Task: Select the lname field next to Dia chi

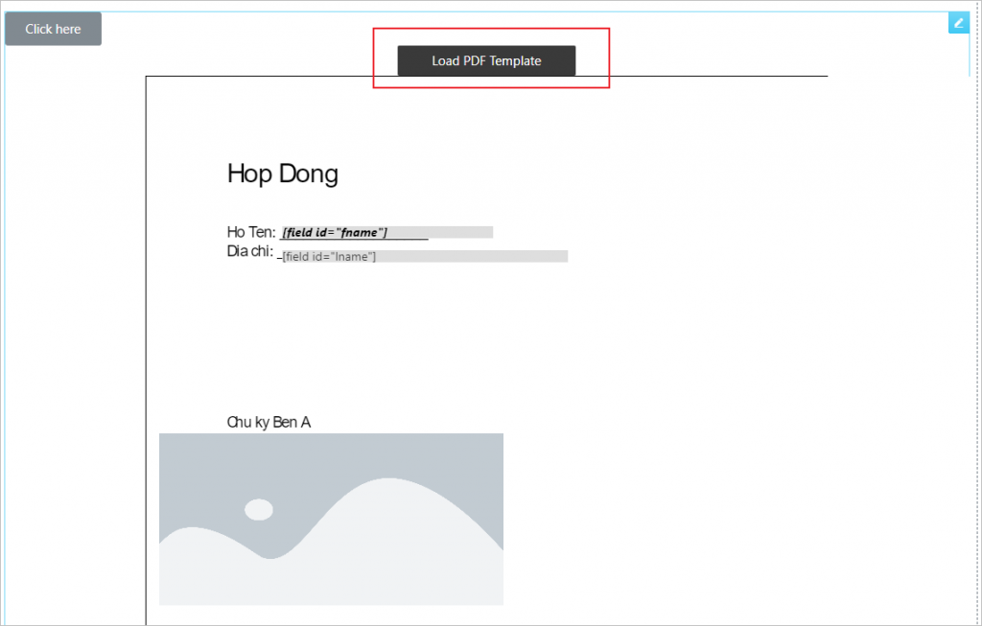Action: [424, 256]
